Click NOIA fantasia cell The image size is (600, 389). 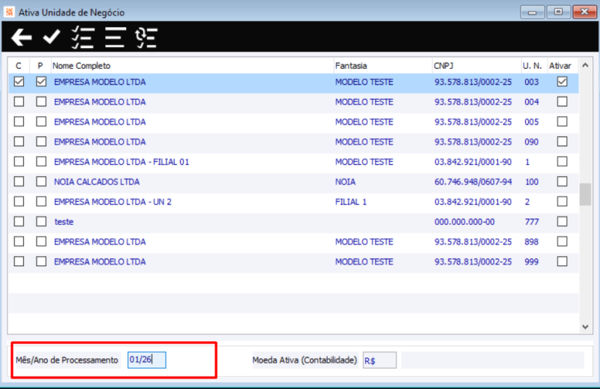pyautogui.click(x=346, y=181)
